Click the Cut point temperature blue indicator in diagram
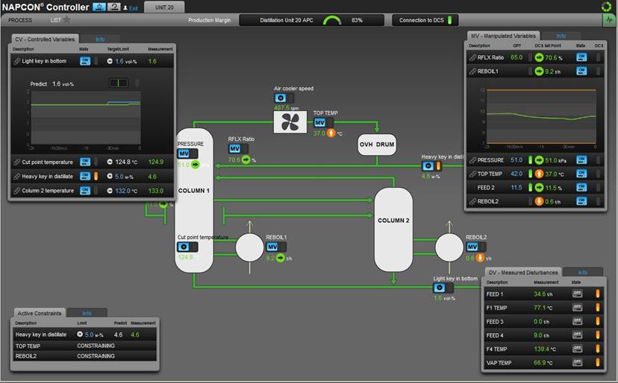618x383 pixels. [x=184, y=247]
